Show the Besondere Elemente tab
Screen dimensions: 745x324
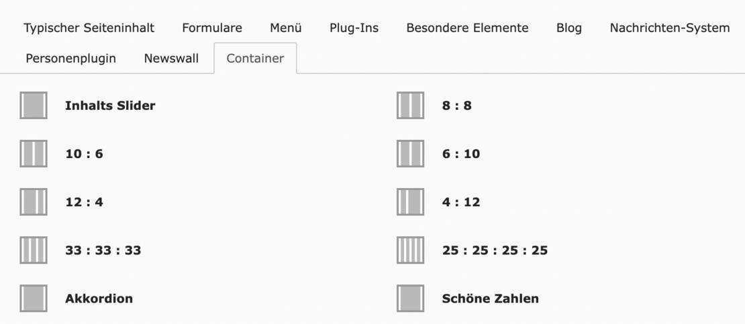point(467,28)
